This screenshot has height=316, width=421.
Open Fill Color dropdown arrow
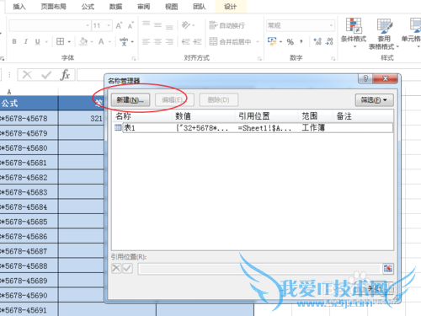92,42
